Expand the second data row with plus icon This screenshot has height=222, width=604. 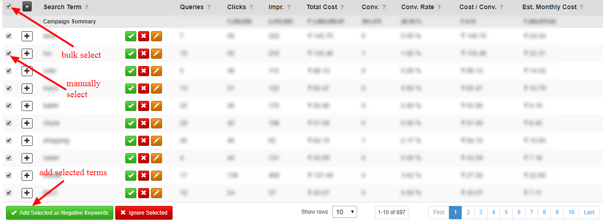pyautogui.click(x=27, y=54)
